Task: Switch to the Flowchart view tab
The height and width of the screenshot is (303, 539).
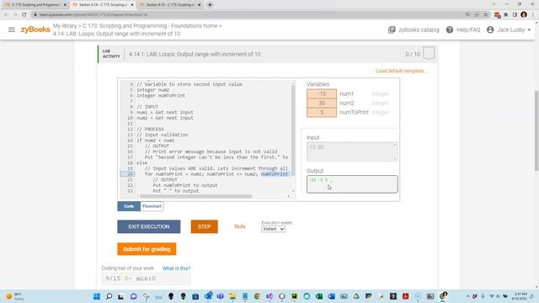Action: (x=152, y=206)
